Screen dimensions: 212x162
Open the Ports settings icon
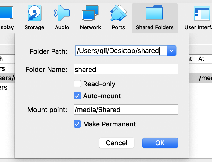pos(119,13)
